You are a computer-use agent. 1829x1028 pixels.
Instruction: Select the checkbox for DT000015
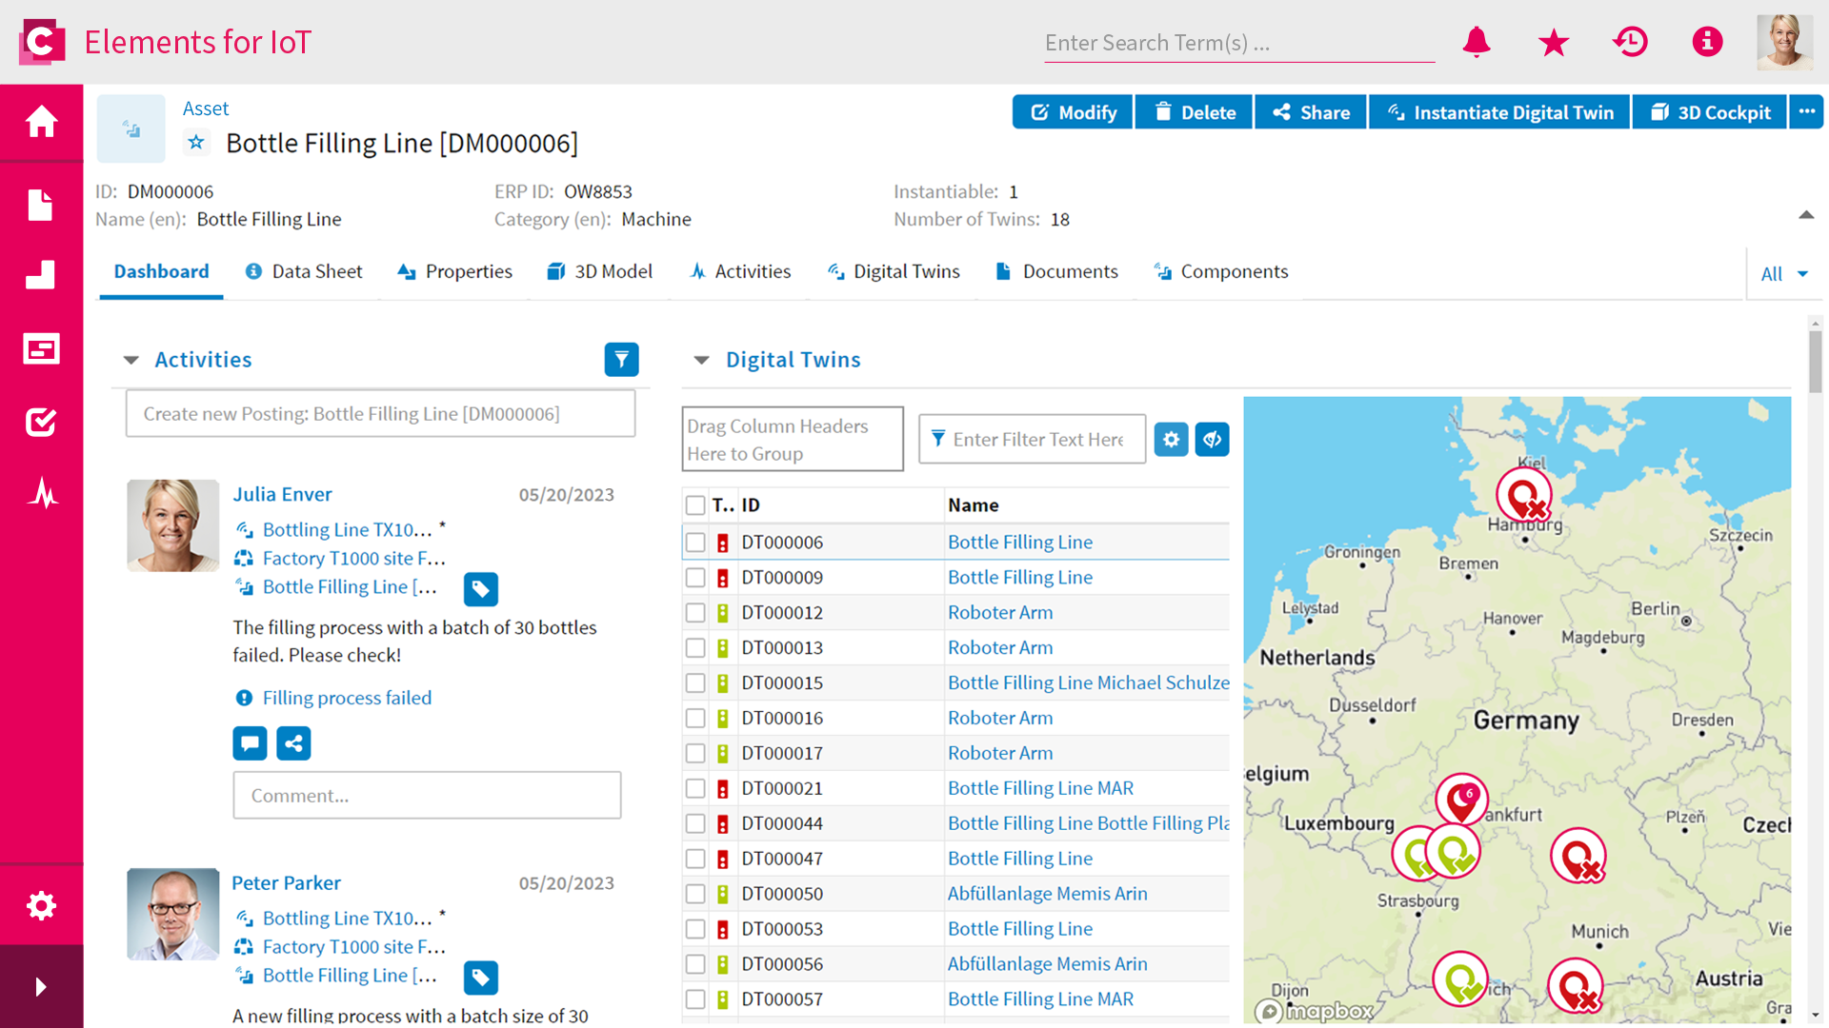click(x=695, y=683)
